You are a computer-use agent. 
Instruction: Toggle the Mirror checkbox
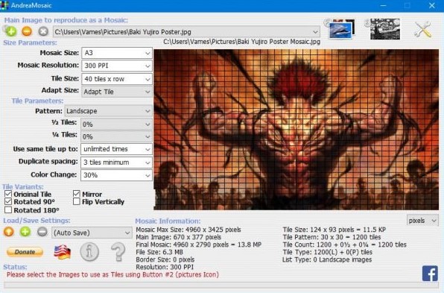(77, 194)
